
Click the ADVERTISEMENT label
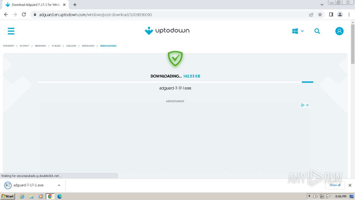[175, 101]
